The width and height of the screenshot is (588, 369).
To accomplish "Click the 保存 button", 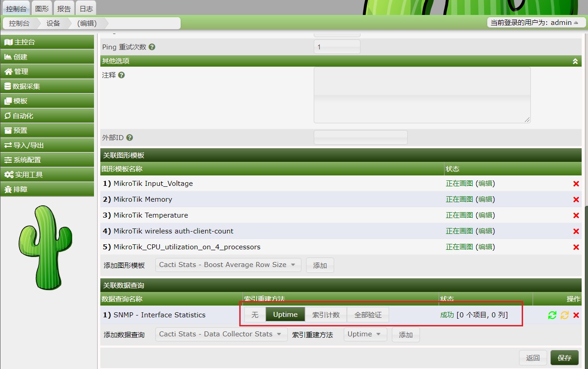I will (564, 358).
